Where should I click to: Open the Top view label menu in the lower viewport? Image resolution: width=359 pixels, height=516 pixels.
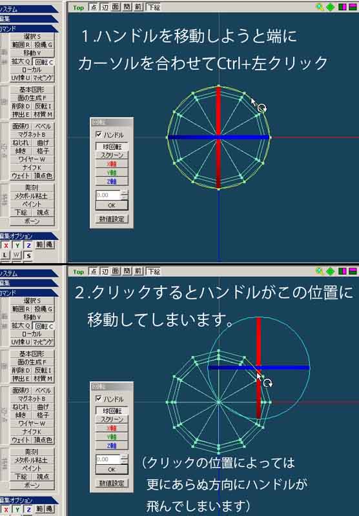(x=78, y=272)
